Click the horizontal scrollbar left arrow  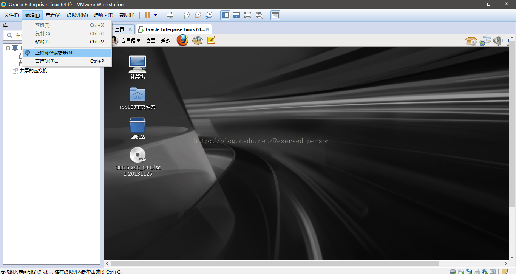[x=107, y=263]
